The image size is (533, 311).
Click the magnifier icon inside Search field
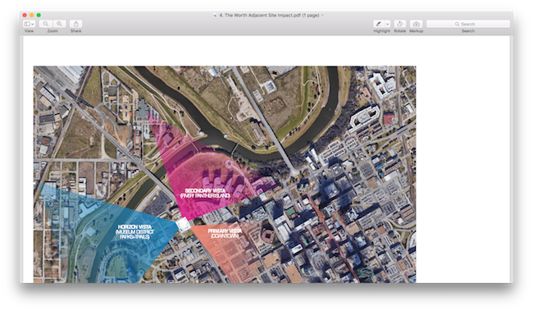(x=458, y=24)
